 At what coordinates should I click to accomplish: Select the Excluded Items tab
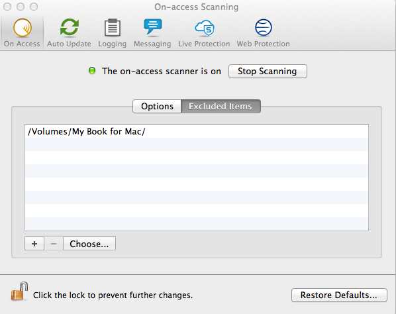(221, 106)
